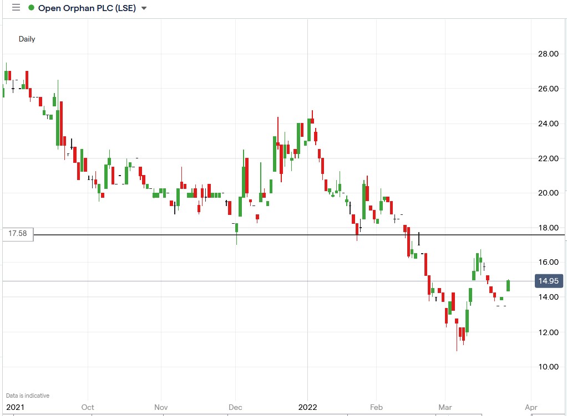Image resolution: width=567 pixels, height=416 pixels.
Task: Select the Daily timeframe label
Action: pyautogui.click(x=27, y=39)
